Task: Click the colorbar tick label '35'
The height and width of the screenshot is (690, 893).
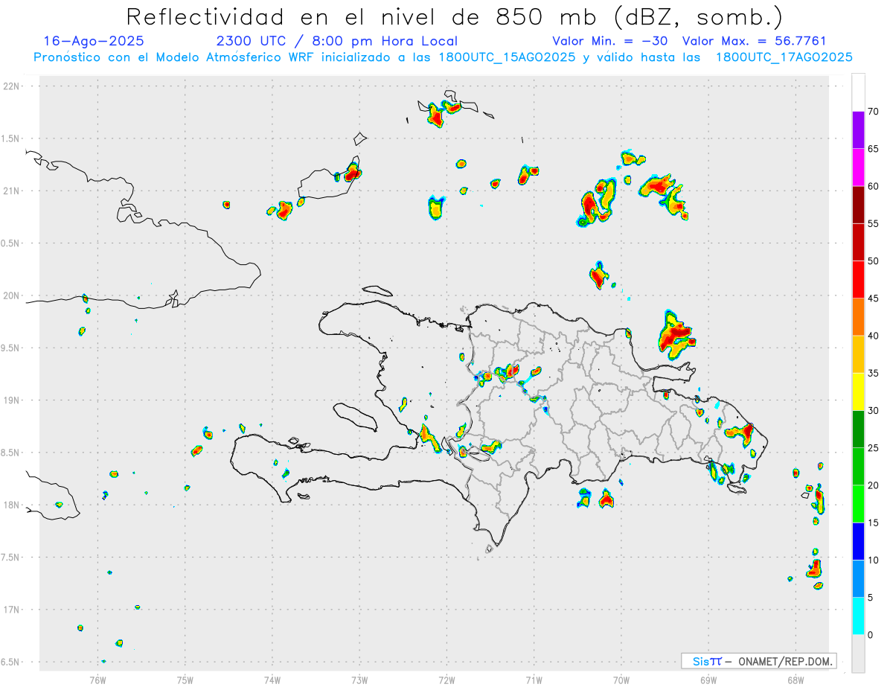Action: 874,374
